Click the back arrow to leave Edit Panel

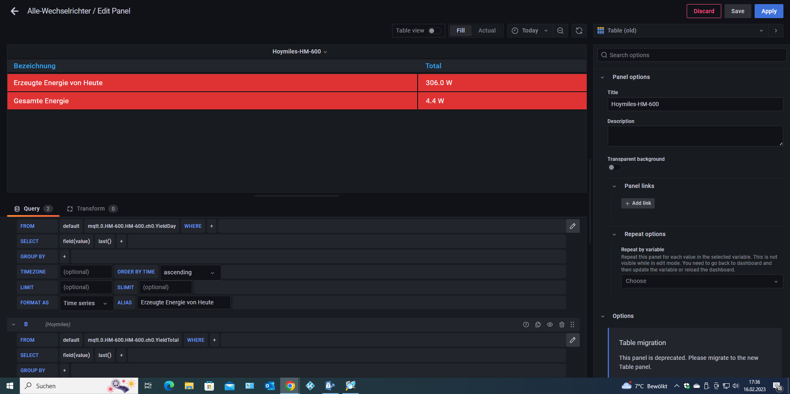14,11
